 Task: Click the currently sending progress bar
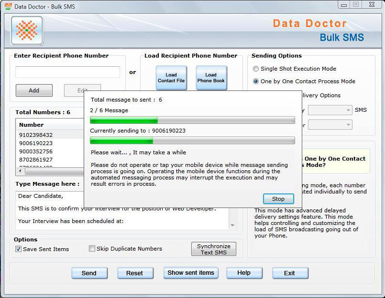[x=192, y=141]
